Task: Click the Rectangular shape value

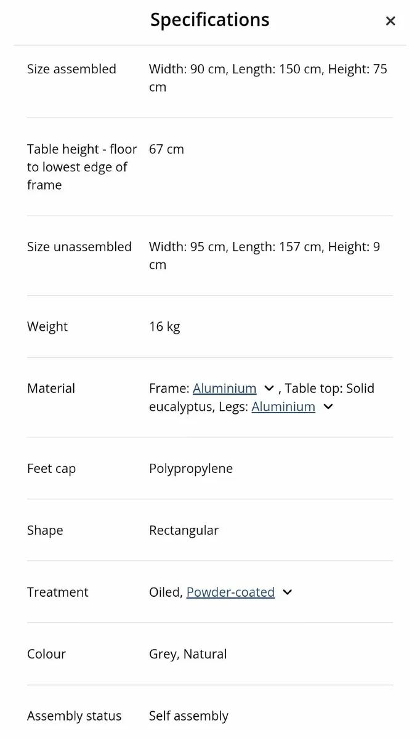Action: click(184, 531)
